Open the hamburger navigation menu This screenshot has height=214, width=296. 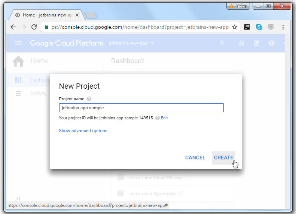(x=18, y=43)
